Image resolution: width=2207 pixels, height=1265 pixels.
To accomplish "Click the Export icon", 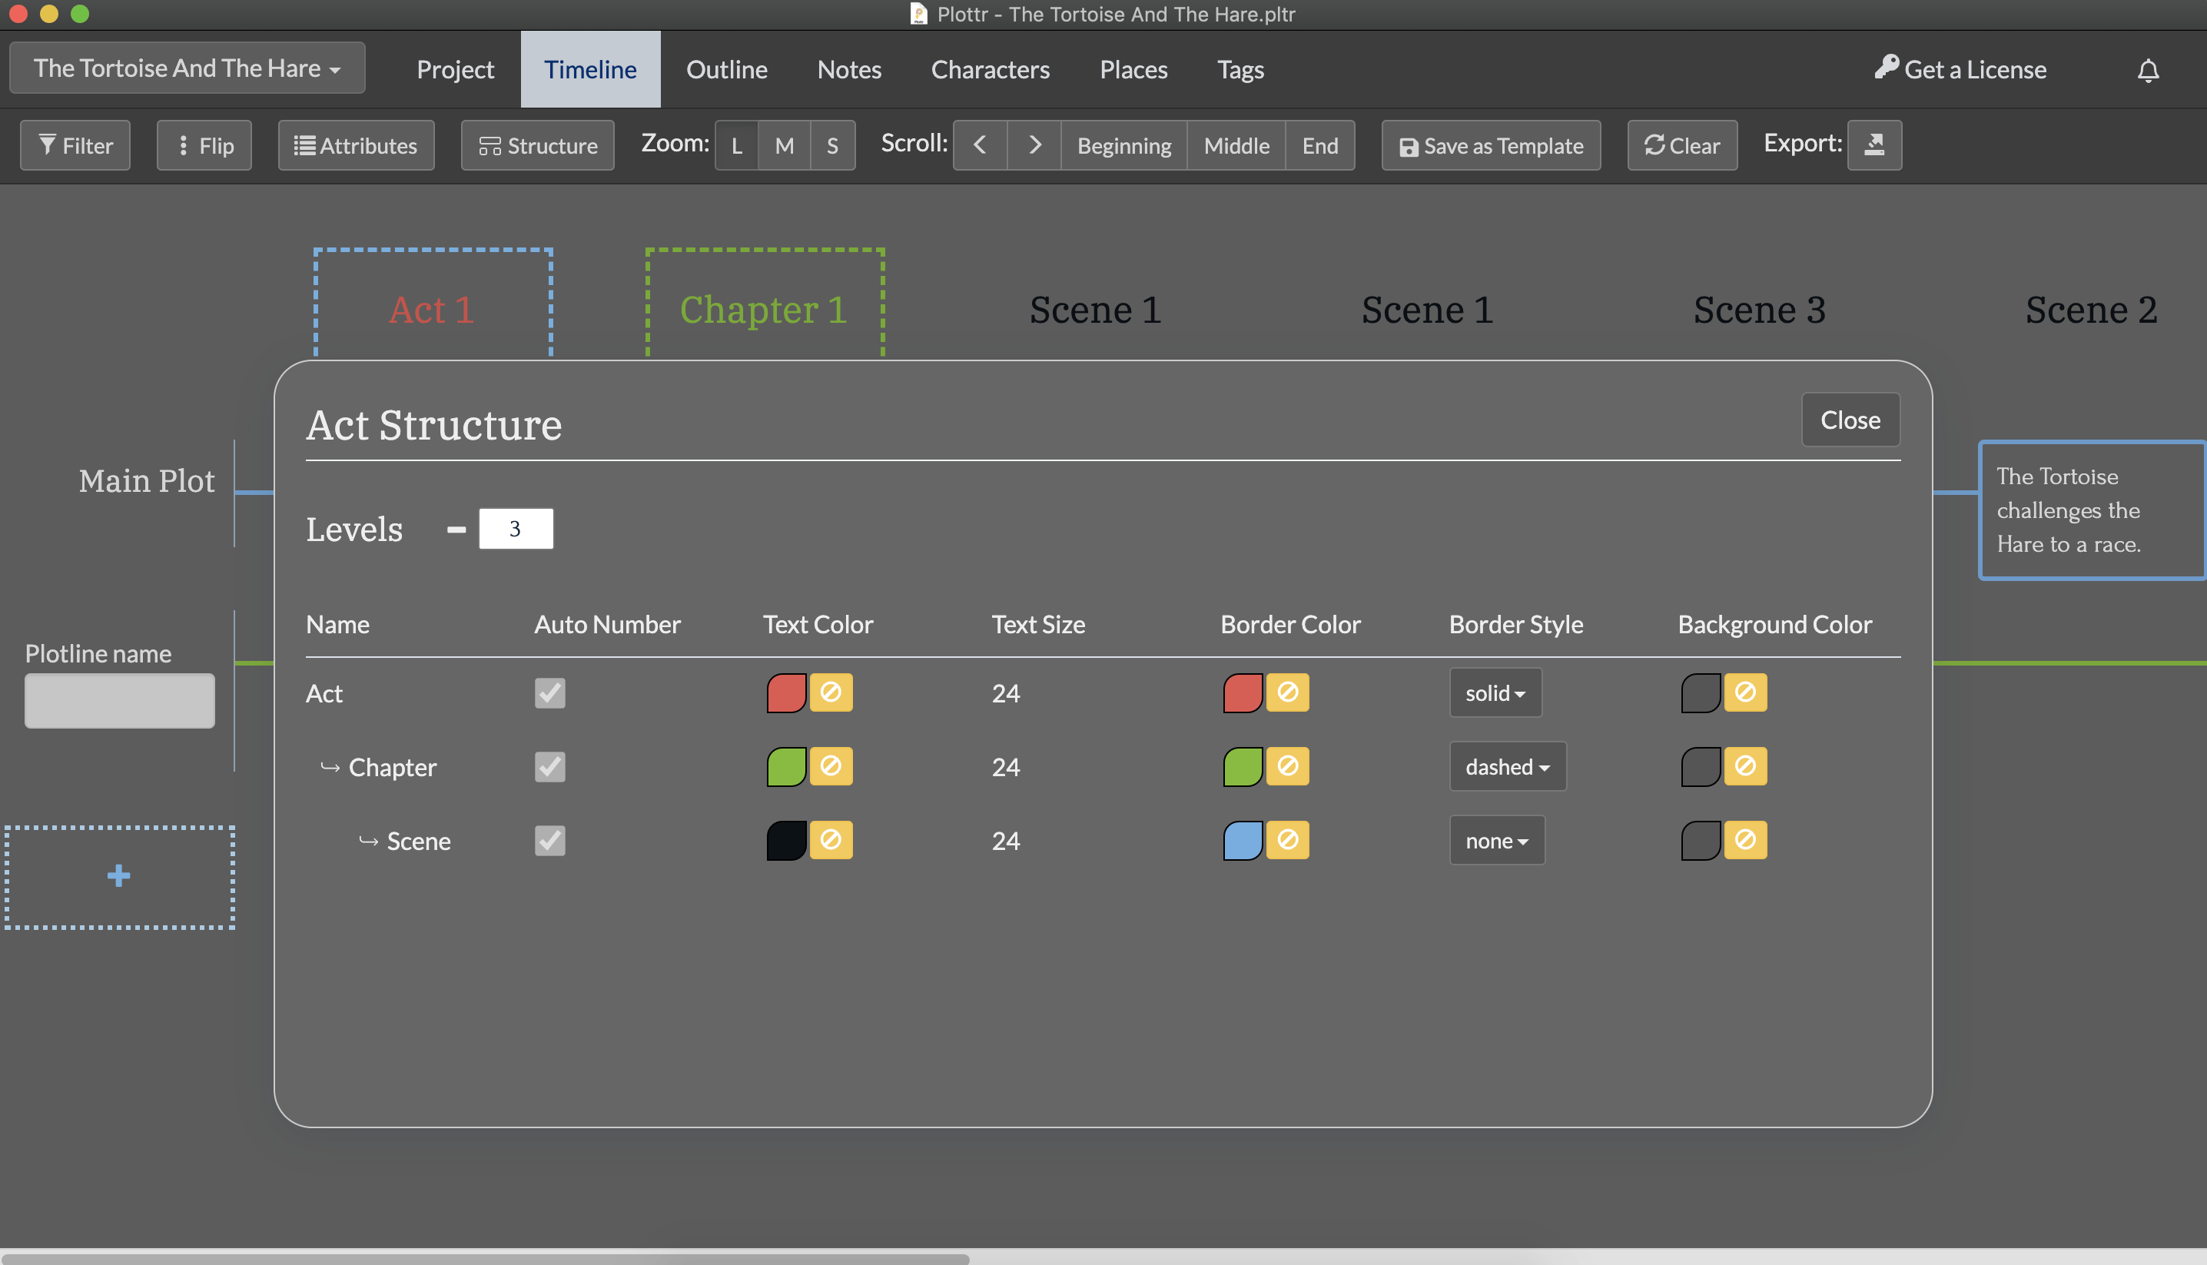I will 1874,145.
